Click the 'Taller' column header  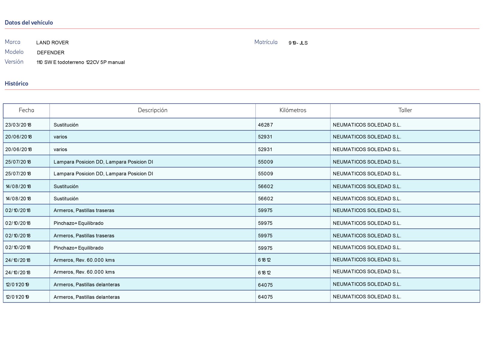(405, 110)
